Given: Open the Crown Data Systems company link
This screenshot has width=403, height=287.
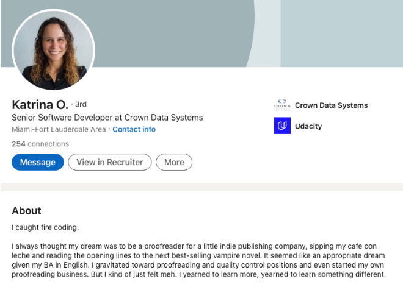Looking at the screenshot, I should 331,105.
